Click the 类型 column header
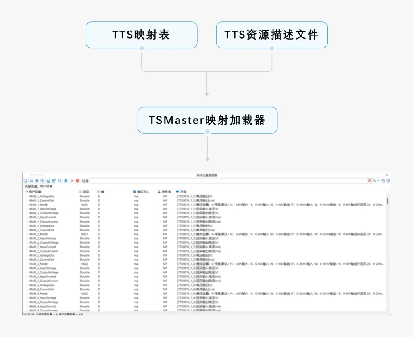 (x=85, y=192)
